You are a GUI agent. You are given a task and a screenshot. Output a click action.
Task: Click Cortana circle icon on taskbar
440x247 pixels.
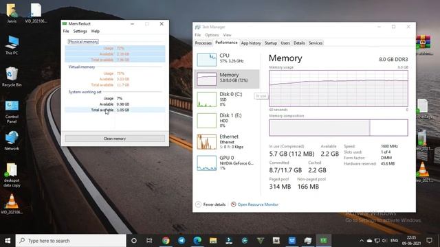tap(134, 241)
